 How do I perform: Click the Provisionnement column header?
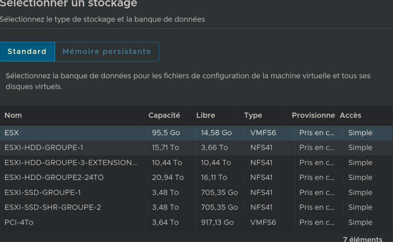(x=313, y=115)
